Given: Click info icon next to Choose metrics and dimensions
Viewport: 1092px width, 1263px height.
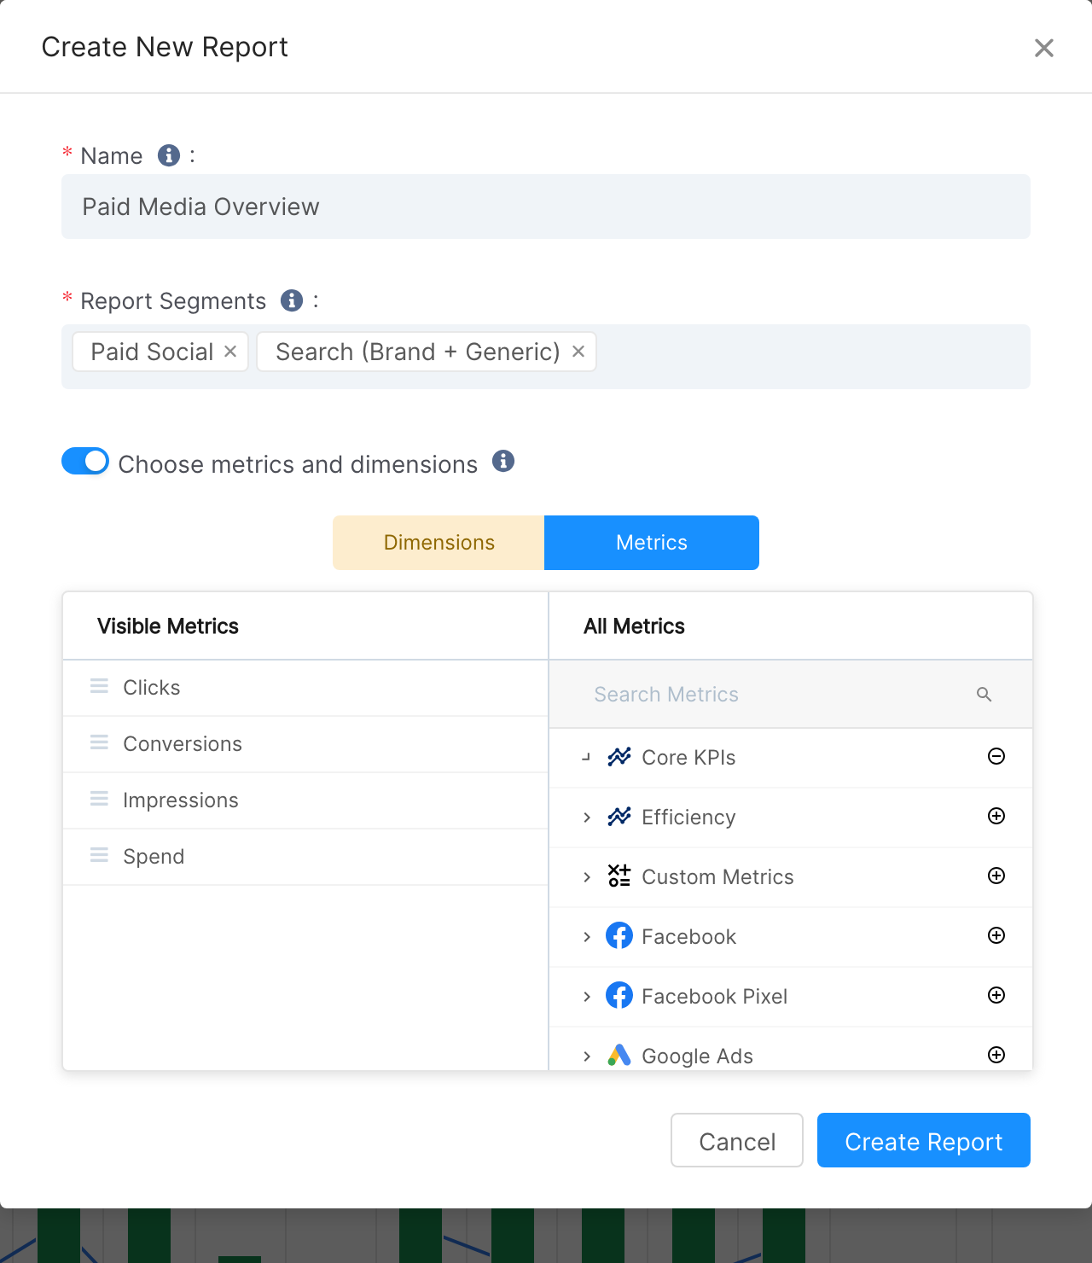Looking at the screenshot, I should tap(503, 462).
